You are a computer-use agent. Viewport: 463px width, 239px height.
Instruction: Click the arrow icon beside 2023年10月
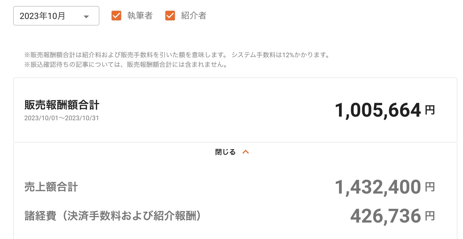pos(86,16)
